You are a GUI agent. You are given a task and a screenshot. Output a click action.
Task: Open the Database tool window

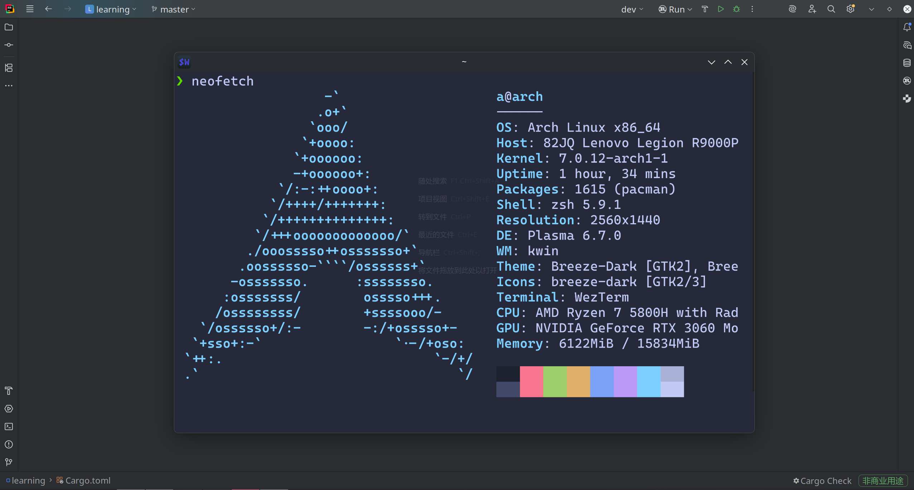pyautogui.click(x=907, y=63)
